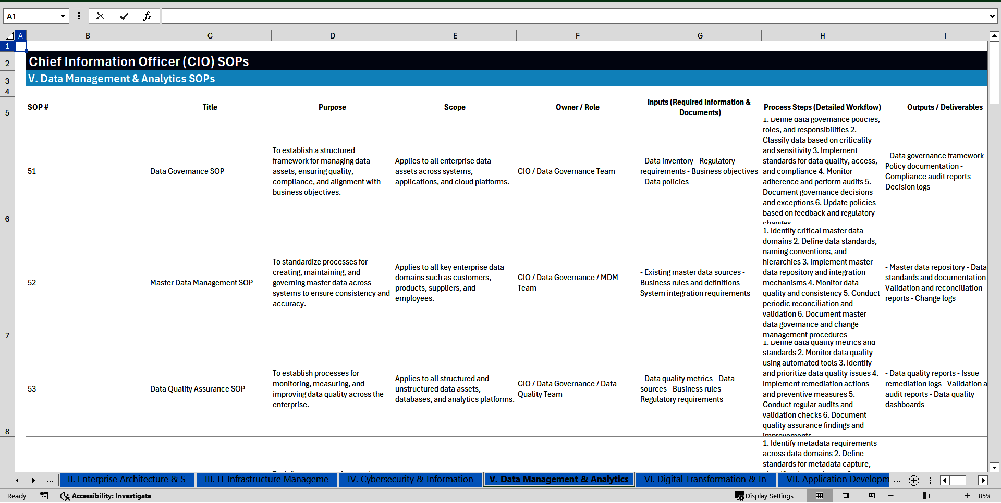Open the macro recording status bar icon
This screenshot has width=1001, height=503.
point(44,496)
